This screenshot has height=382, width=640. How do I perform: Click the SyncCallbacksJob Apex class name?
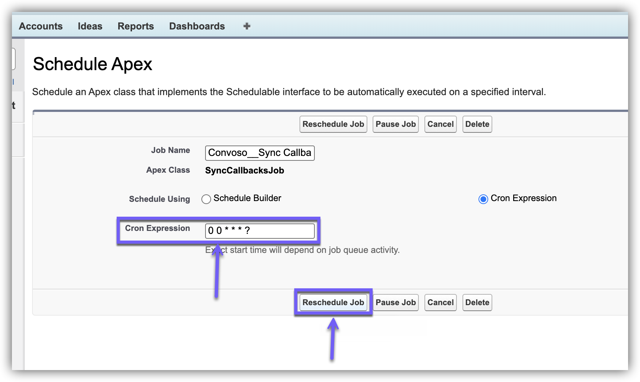(x=244, y=170)
